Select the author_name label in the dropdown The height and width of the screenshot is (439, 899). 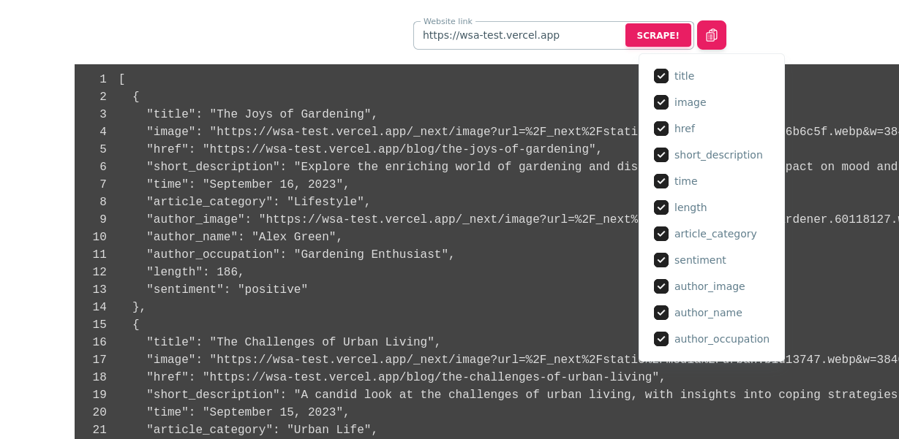(x=708, y=313)
